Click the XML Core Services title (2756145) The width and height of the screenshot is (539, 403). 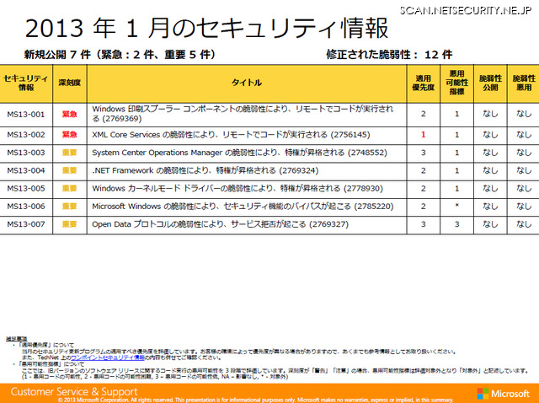(231, 135)
